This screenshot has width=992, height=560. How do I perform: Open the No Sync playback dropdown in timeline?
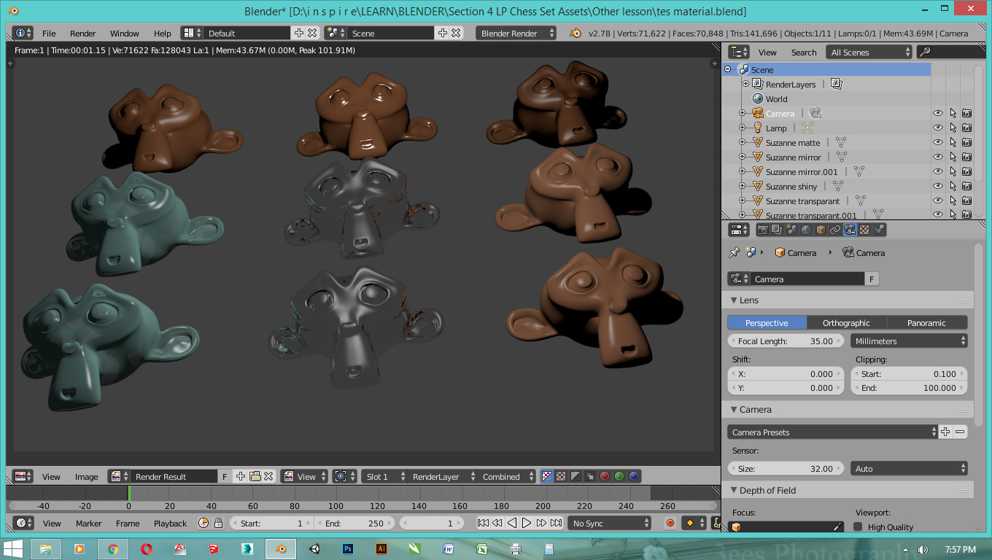click(x=609, y=522)
